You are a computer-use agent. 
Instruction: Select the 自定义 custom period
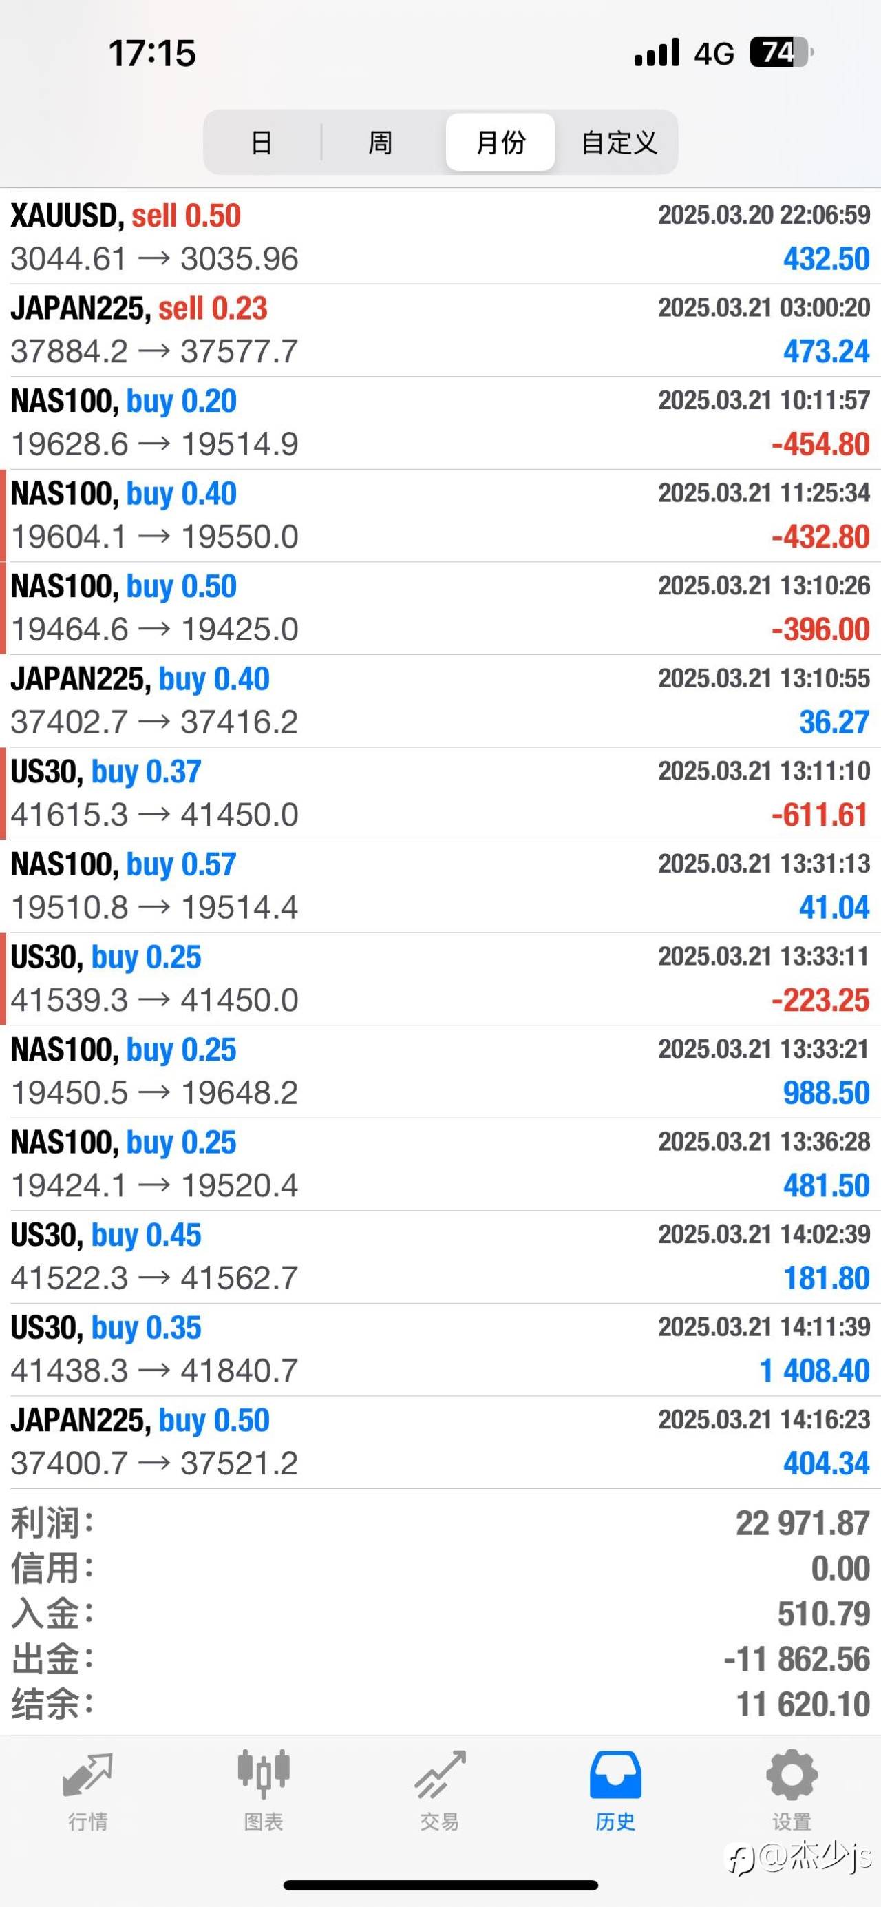[618, 142]
